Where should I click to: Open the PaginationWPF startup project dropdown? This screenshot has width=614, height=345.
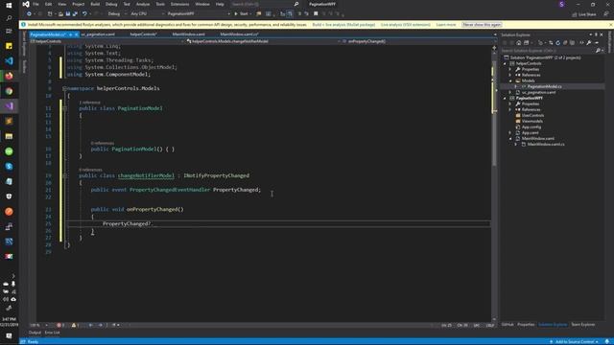[199, 13]
